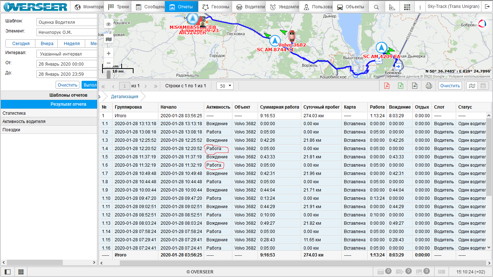This screenshot has width=493, height=277.
Task: Open the Водители tab
Action: [x=250, y=7]
